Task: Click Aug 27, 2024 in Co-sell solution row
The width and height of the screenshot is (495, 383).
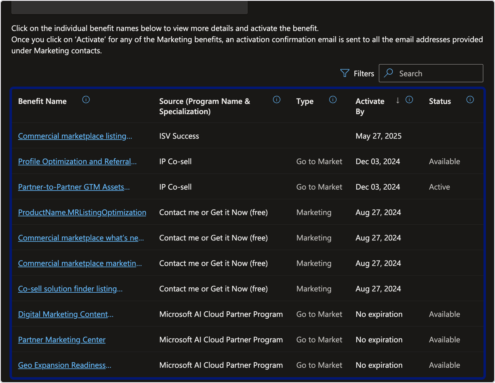Action: click(x=378, y=289)
